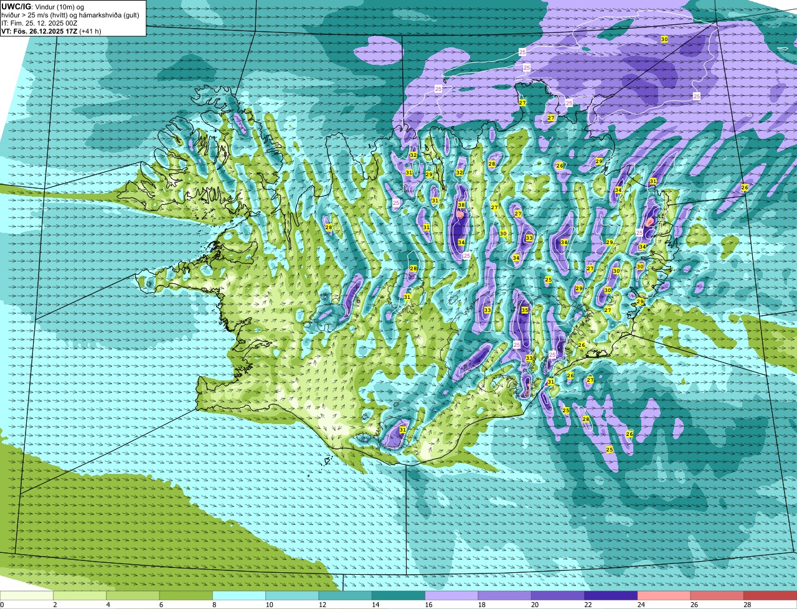
Task: Click the legend color swatch between 0 and 2
Action: click(27, 596)
